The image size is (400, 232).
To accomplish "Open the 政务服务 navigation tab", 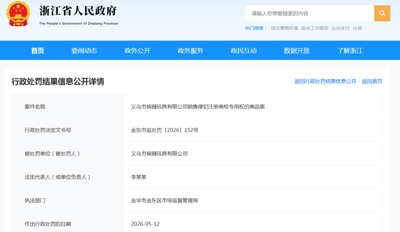I will 191,50.
